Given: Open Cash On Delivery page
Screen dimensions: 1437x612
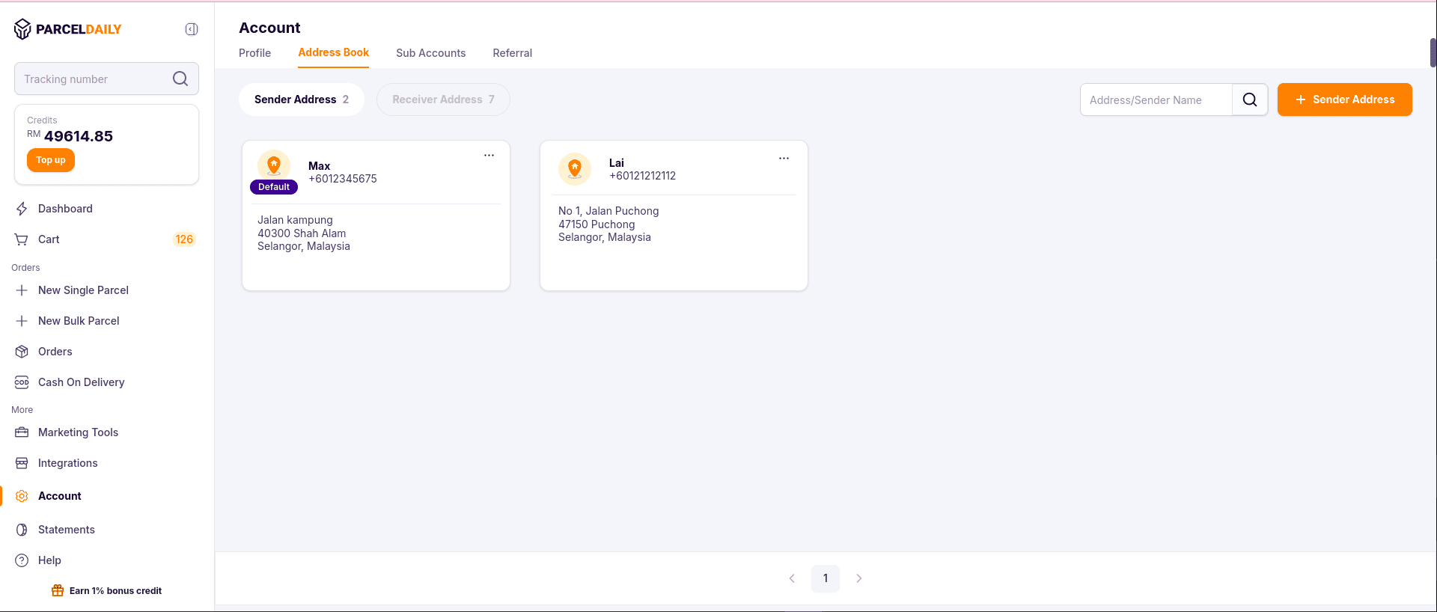Looking at the screenshot, I should (x=81, y=382).
